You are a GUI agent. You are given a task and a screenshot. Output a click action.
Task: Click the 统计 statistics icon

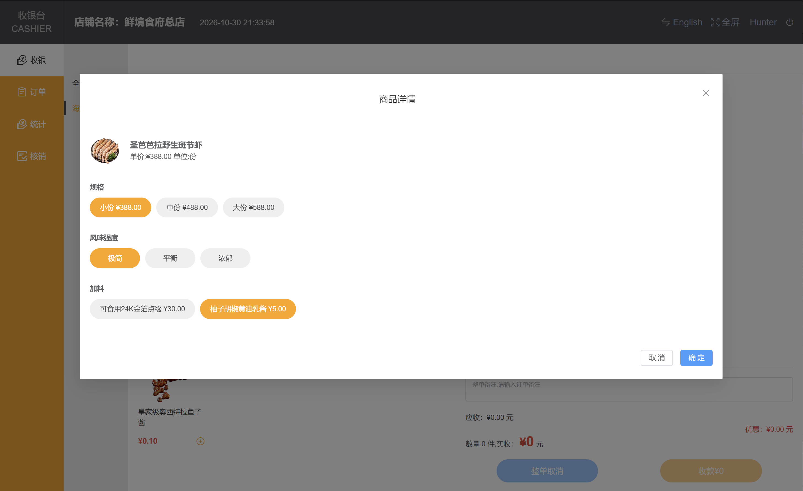pyautogui.click(x=22, y=124)
